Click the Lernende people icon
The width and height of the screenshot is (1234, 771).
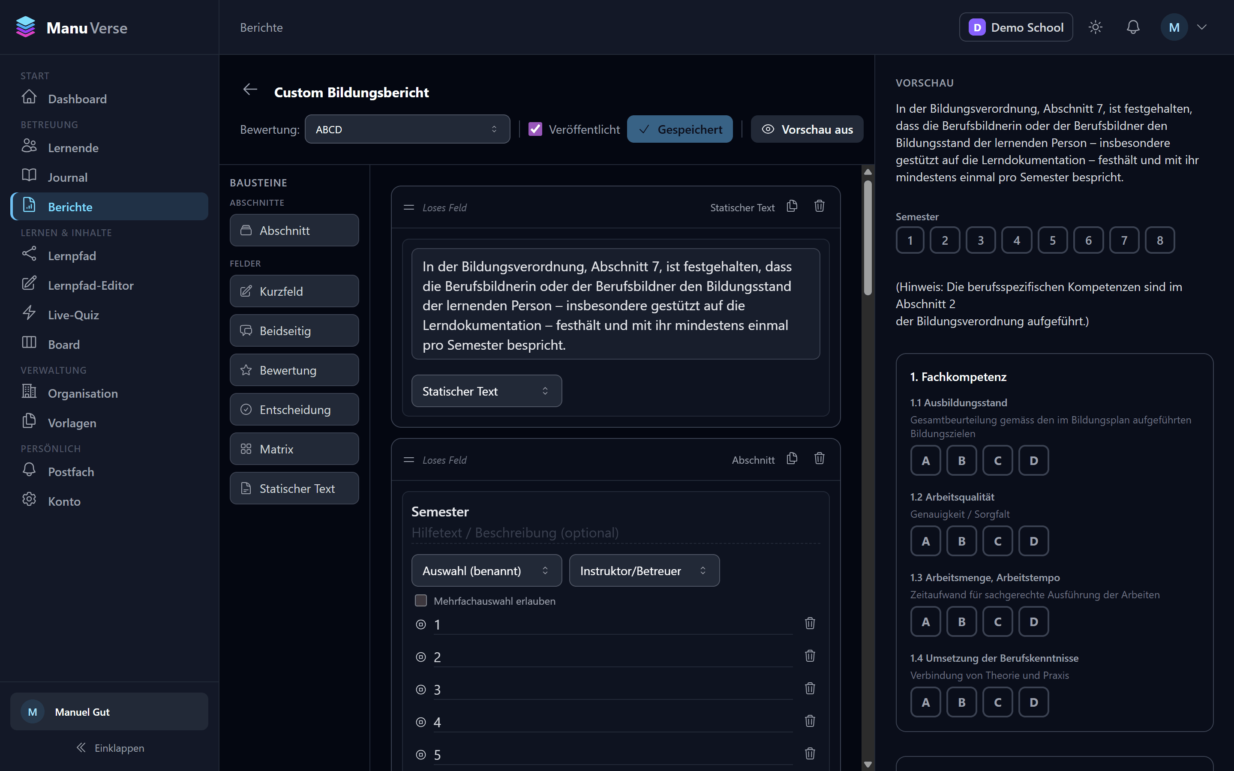click(29, 146)
